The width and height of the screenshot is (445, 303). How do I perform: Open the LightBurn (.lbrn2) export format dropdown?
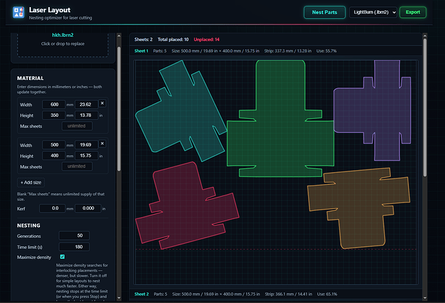373,12
